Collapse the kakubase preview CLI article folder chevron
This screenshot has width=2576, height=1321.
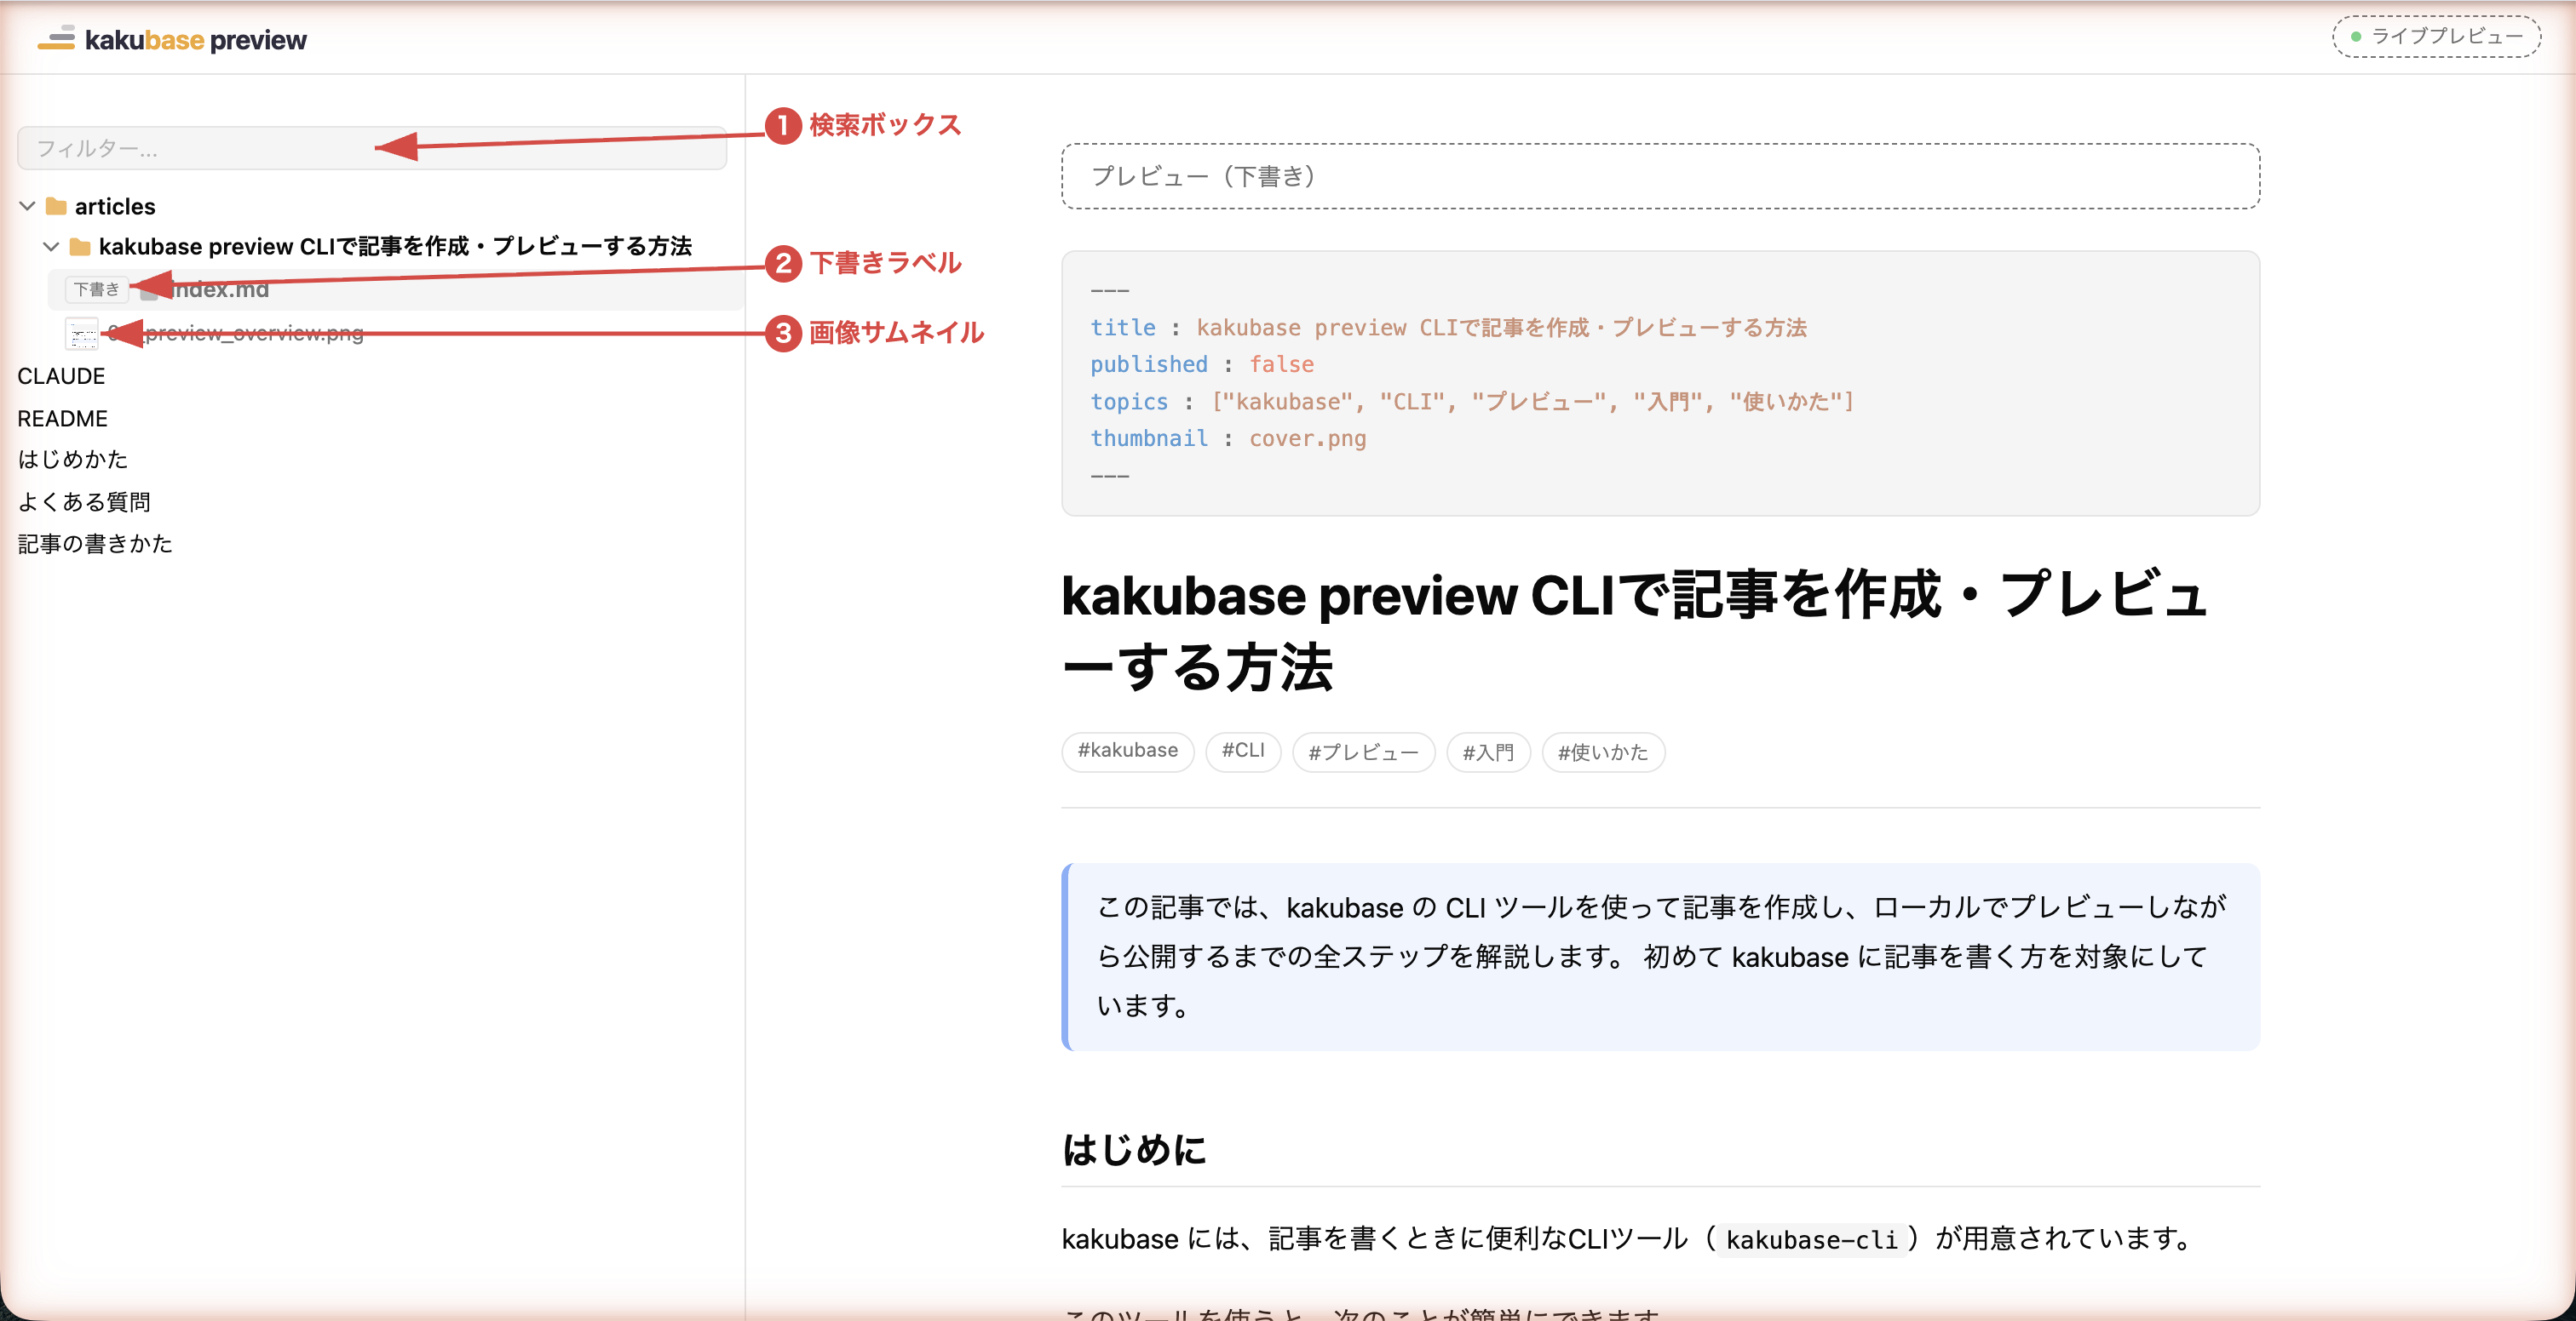coord(51,246)
